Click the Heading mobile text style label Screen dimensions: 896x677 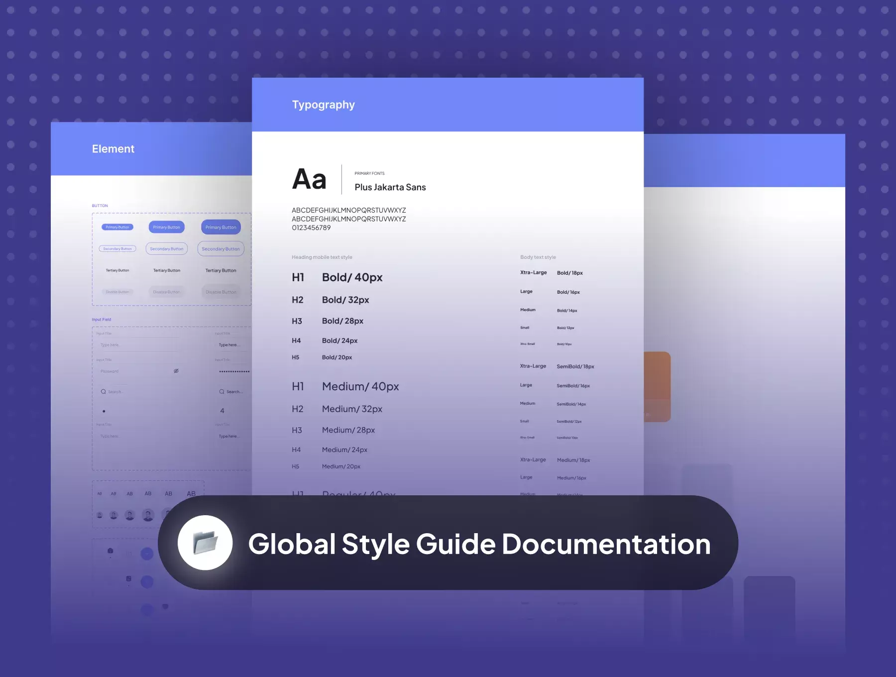(322, 257)
